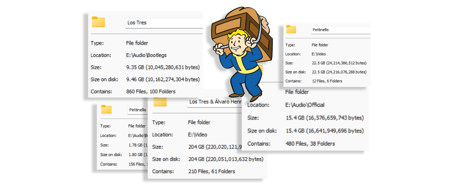The image size is (459, 185).
Task: Select the size '15.4 GB (16,576,659,743 bytes)'
Action: 325,118
